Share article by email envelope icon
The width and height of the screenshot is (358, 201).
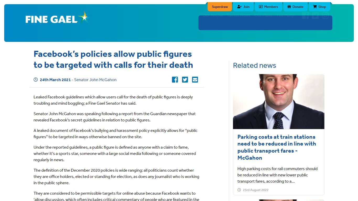[x=195, y=80]
